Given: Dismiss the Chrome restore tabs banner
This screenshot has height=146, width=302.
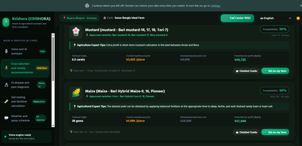Looking at the screenshot, I should [x=301, y=6].
